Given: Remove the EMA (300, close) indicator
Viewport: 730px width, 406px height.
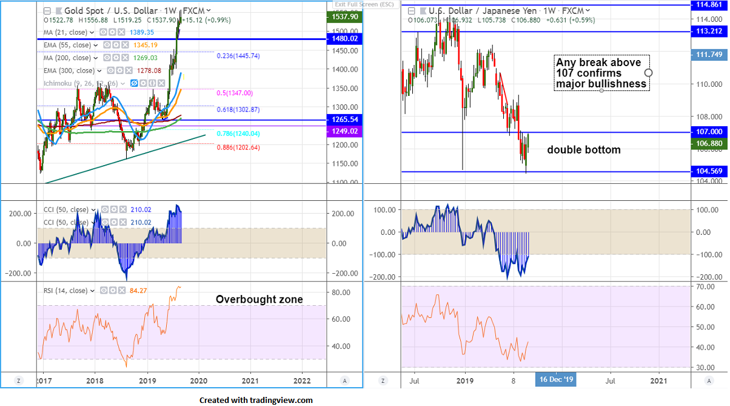Looking at the screenshot, I should point(129,70).
